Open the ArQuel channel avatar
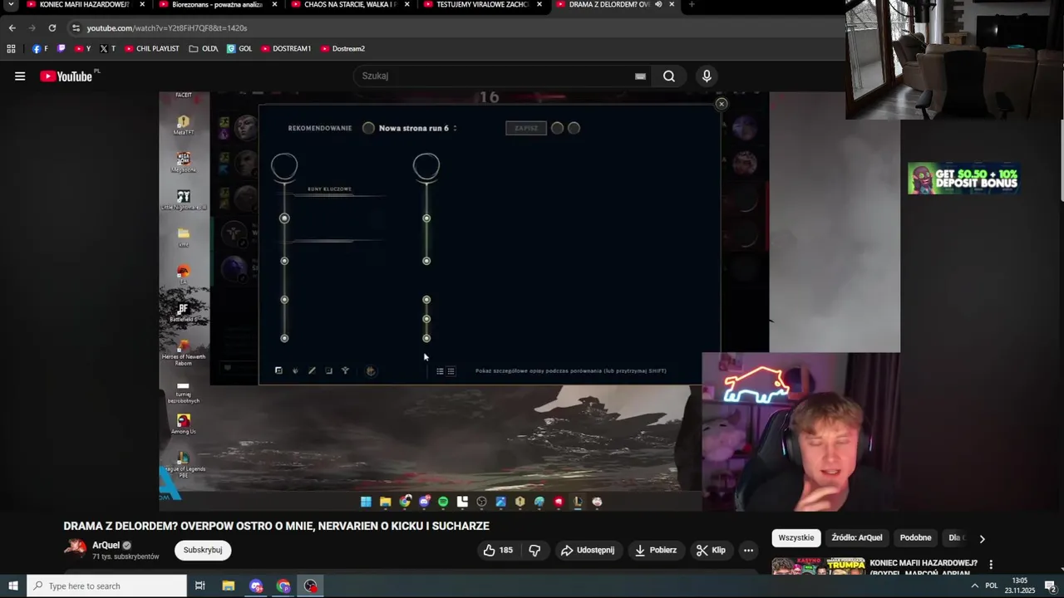1064x598 pixels. 75,547
